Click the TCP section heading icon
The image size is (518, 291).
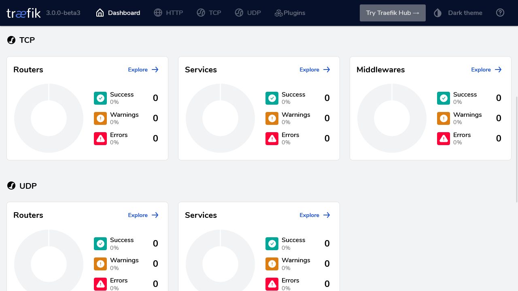point(11,40)
